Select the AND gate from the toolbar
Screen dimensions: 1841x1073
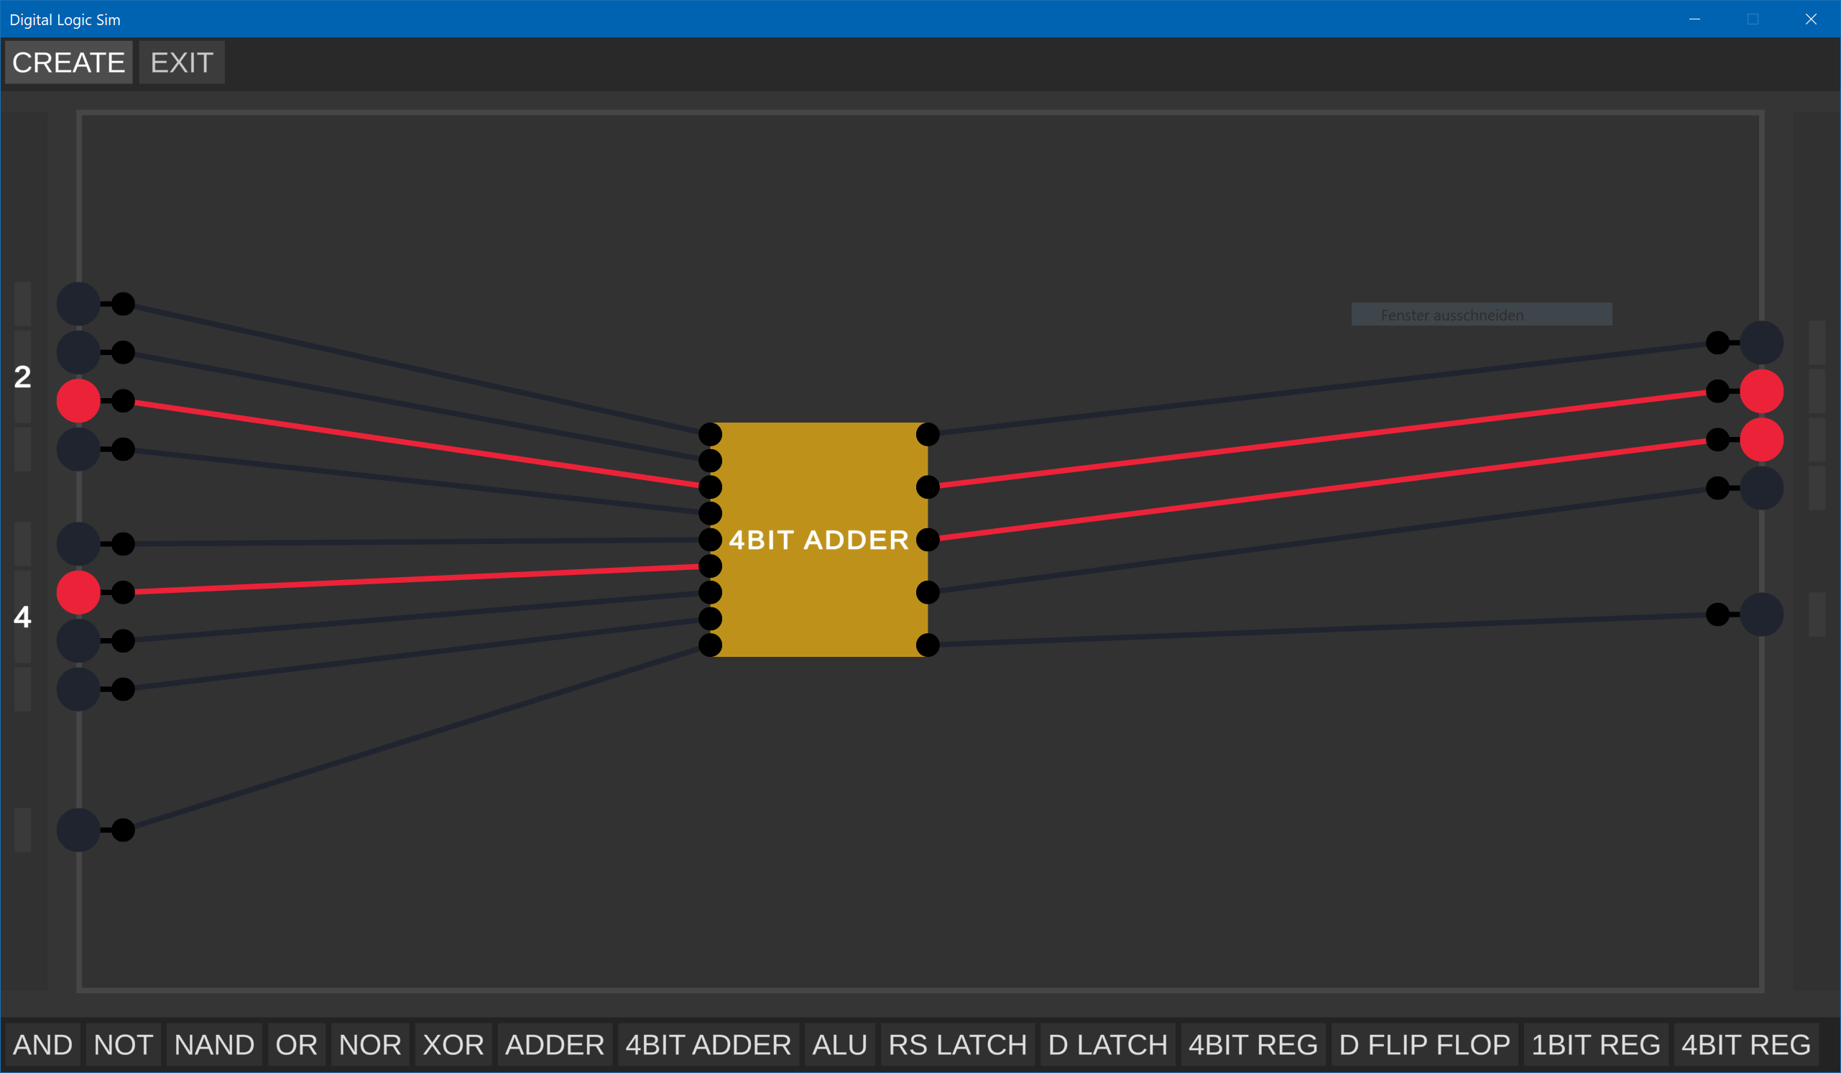44,1044
